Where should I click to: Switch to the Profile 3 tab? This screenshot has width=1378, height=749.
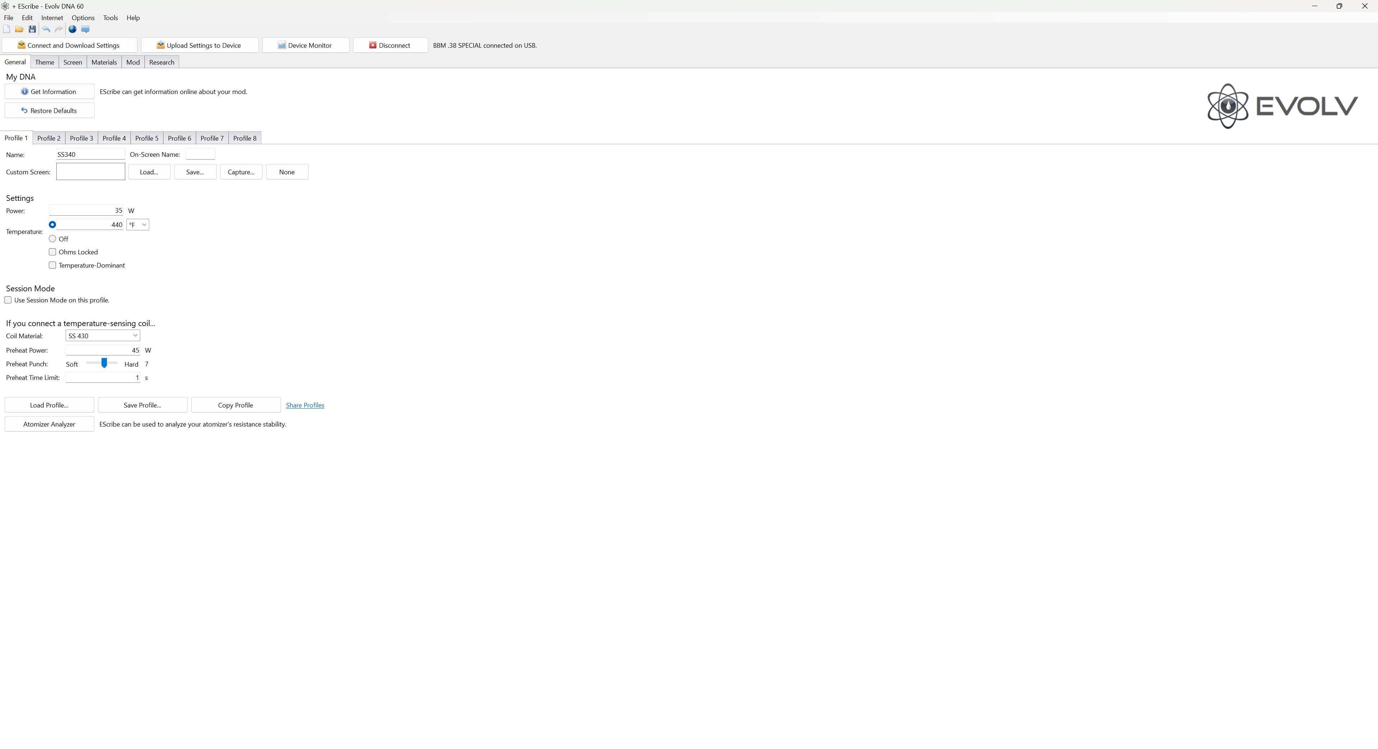tap(81, 138)
